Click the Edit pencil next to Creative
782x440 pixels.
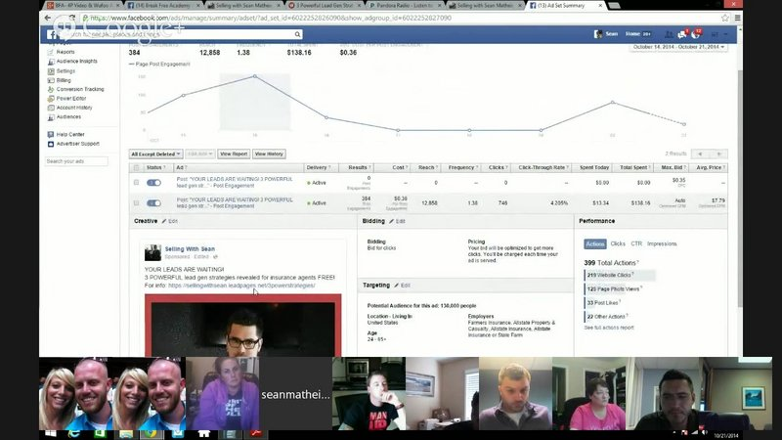point(171,222)
